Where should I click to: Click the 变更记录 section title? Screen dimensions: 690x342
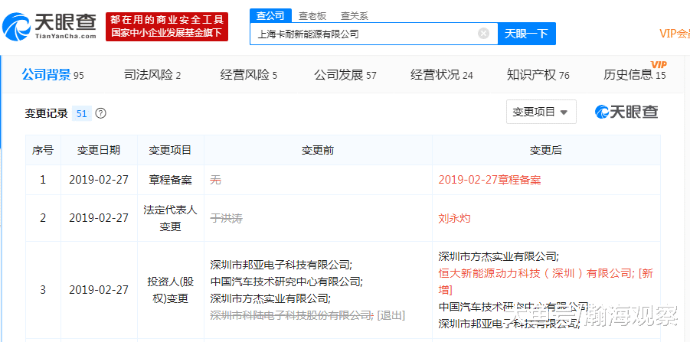46,113
